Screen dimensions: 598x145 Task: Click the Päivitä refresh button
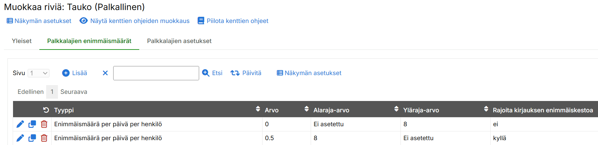click(246, 73)
